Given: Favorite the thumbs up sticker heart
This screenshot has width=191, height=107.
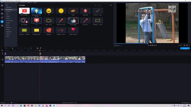Looking at the screenshot, I should coord(69,19).
